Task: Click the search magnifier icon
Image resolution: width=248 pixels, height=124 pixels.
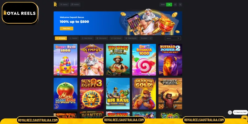Action: coord(178,38)
